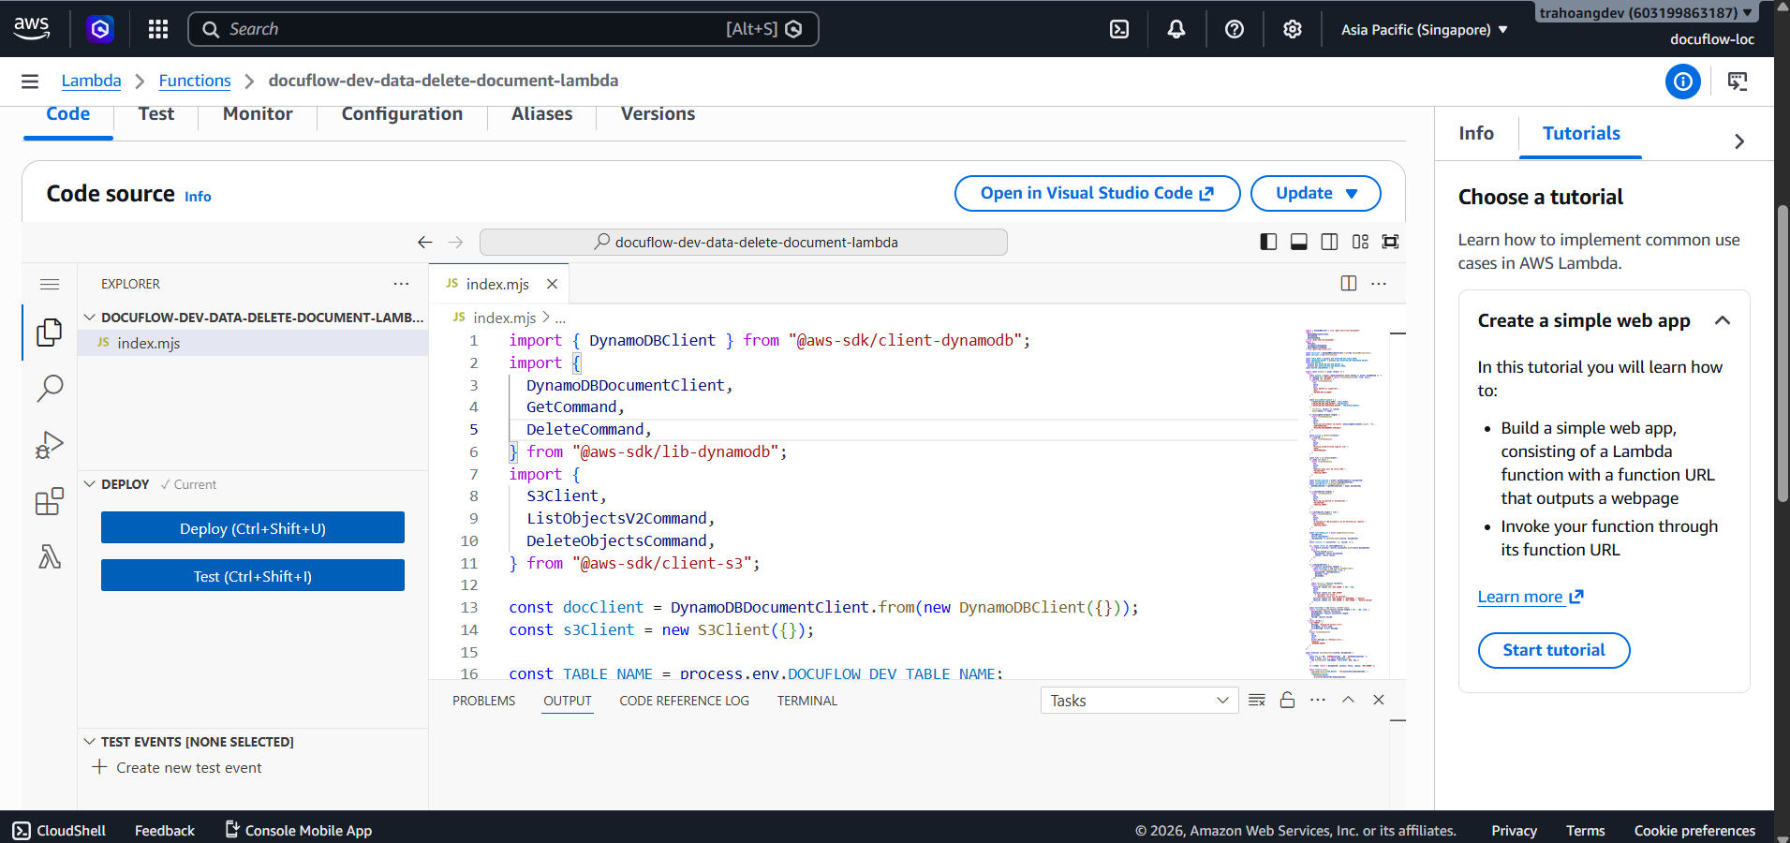
Task: Open the trahoangdev account dropdown
Action: [x=1646, y=13]
